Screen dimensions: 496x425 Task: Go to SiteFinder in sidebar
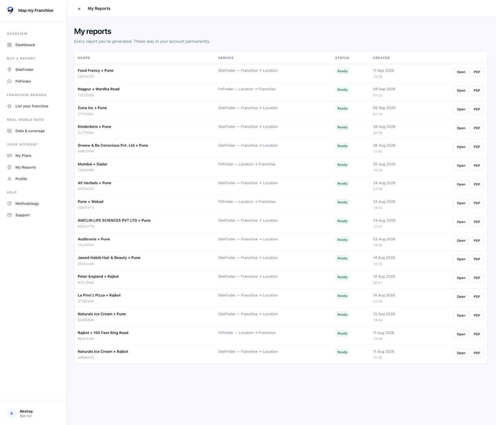[24, 70]
